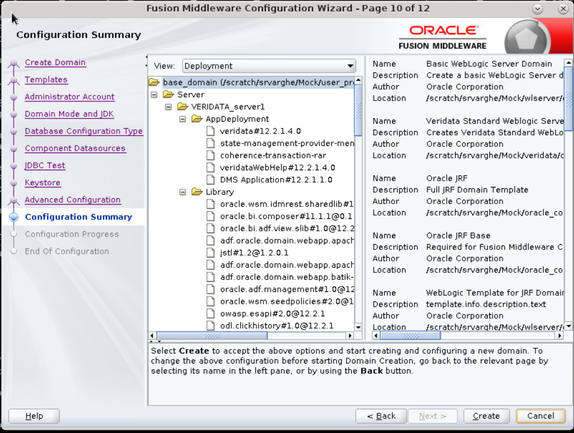Click the state-management-provider file icon
Screen dimensions: 574x433
210,143
